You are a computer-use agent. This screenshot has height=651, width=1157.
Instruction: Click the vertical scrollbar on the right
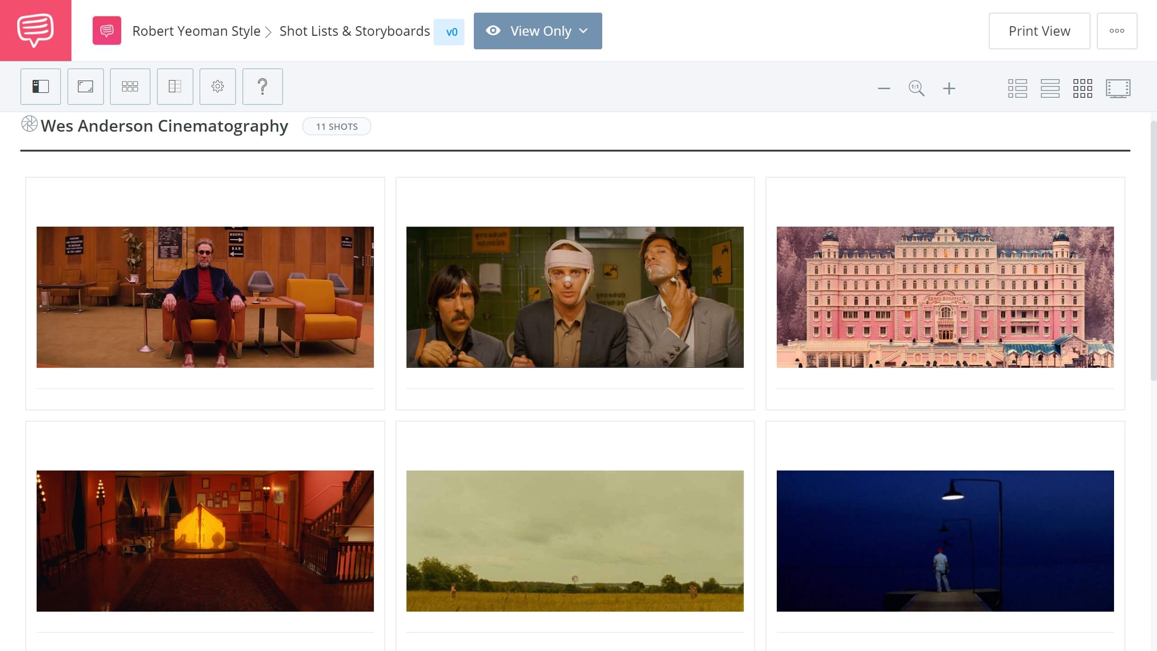(x=1153, y=251)
